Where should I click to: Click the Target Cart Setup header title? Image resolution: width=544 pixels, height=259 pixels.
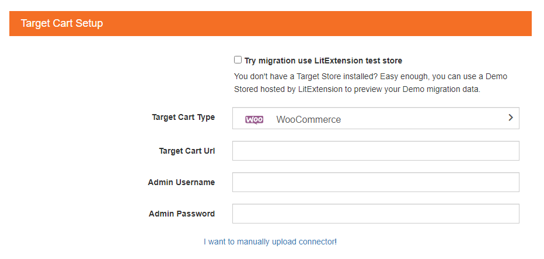coord(62,23)
